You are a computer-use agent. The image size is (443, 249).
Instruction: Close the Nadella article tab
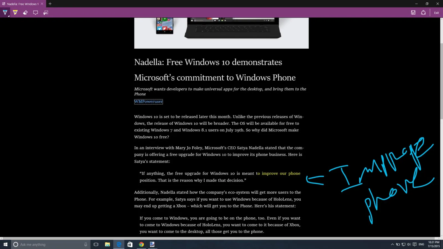[42, 4]
